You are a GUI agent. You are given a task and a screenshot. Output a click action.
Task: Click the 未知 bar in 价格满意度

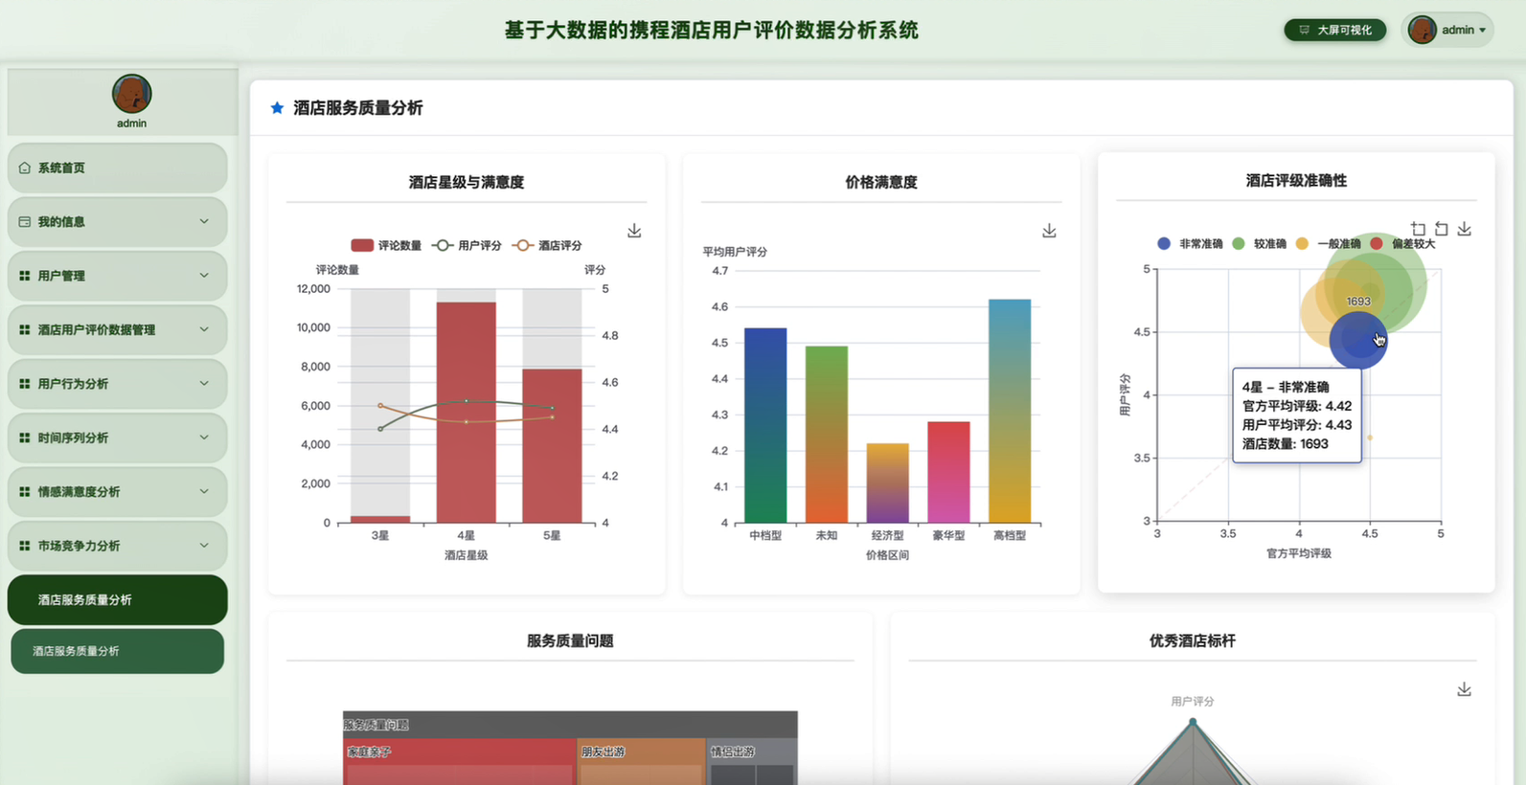tap(827, 435)
